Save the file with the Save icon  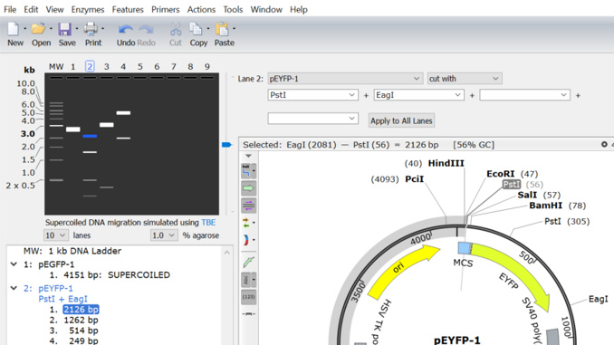64,29
